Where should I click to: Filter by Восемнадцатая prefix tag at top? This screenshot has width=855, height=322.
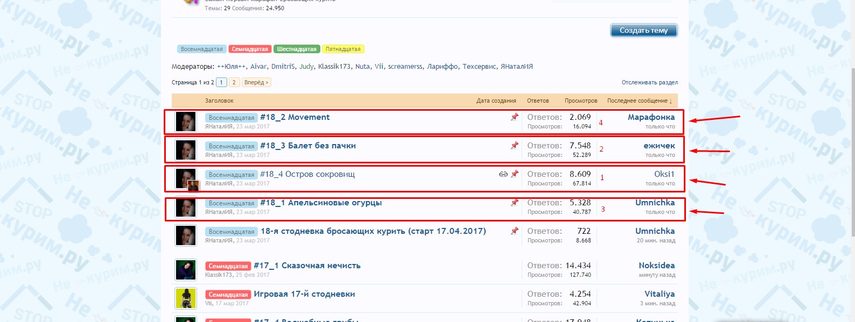tap(201, 49)
